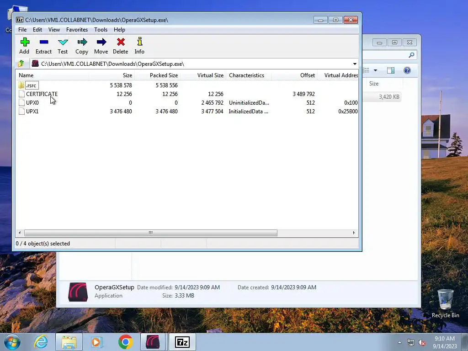Sort by Virtual Address column

(338, 75)
